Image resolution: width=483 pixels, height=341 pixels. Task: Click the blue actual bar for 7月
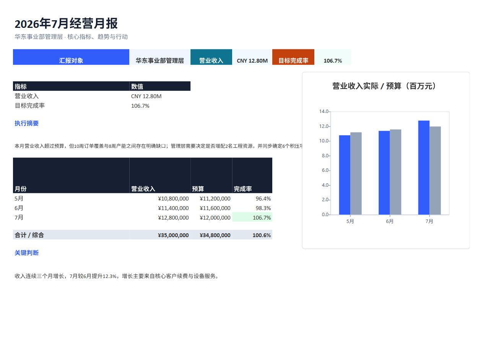tap(424, 168)
